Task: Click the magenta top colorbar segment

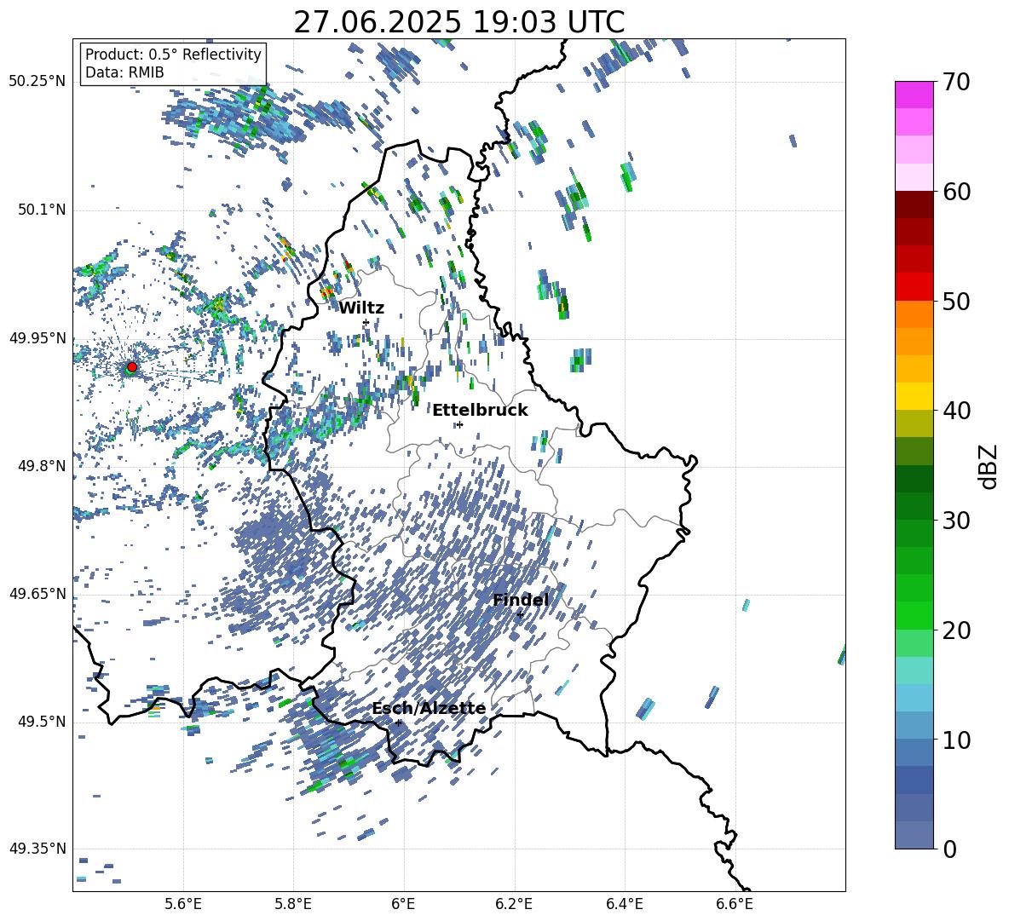Action: pyautogui.click(x=914, y=95)
